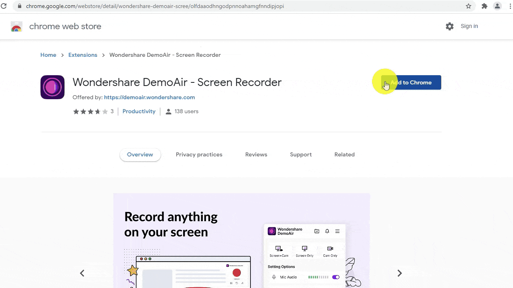Open the Related tab
Screen dimensions: 513x288
pyautogui.click(x=345, y=155)
